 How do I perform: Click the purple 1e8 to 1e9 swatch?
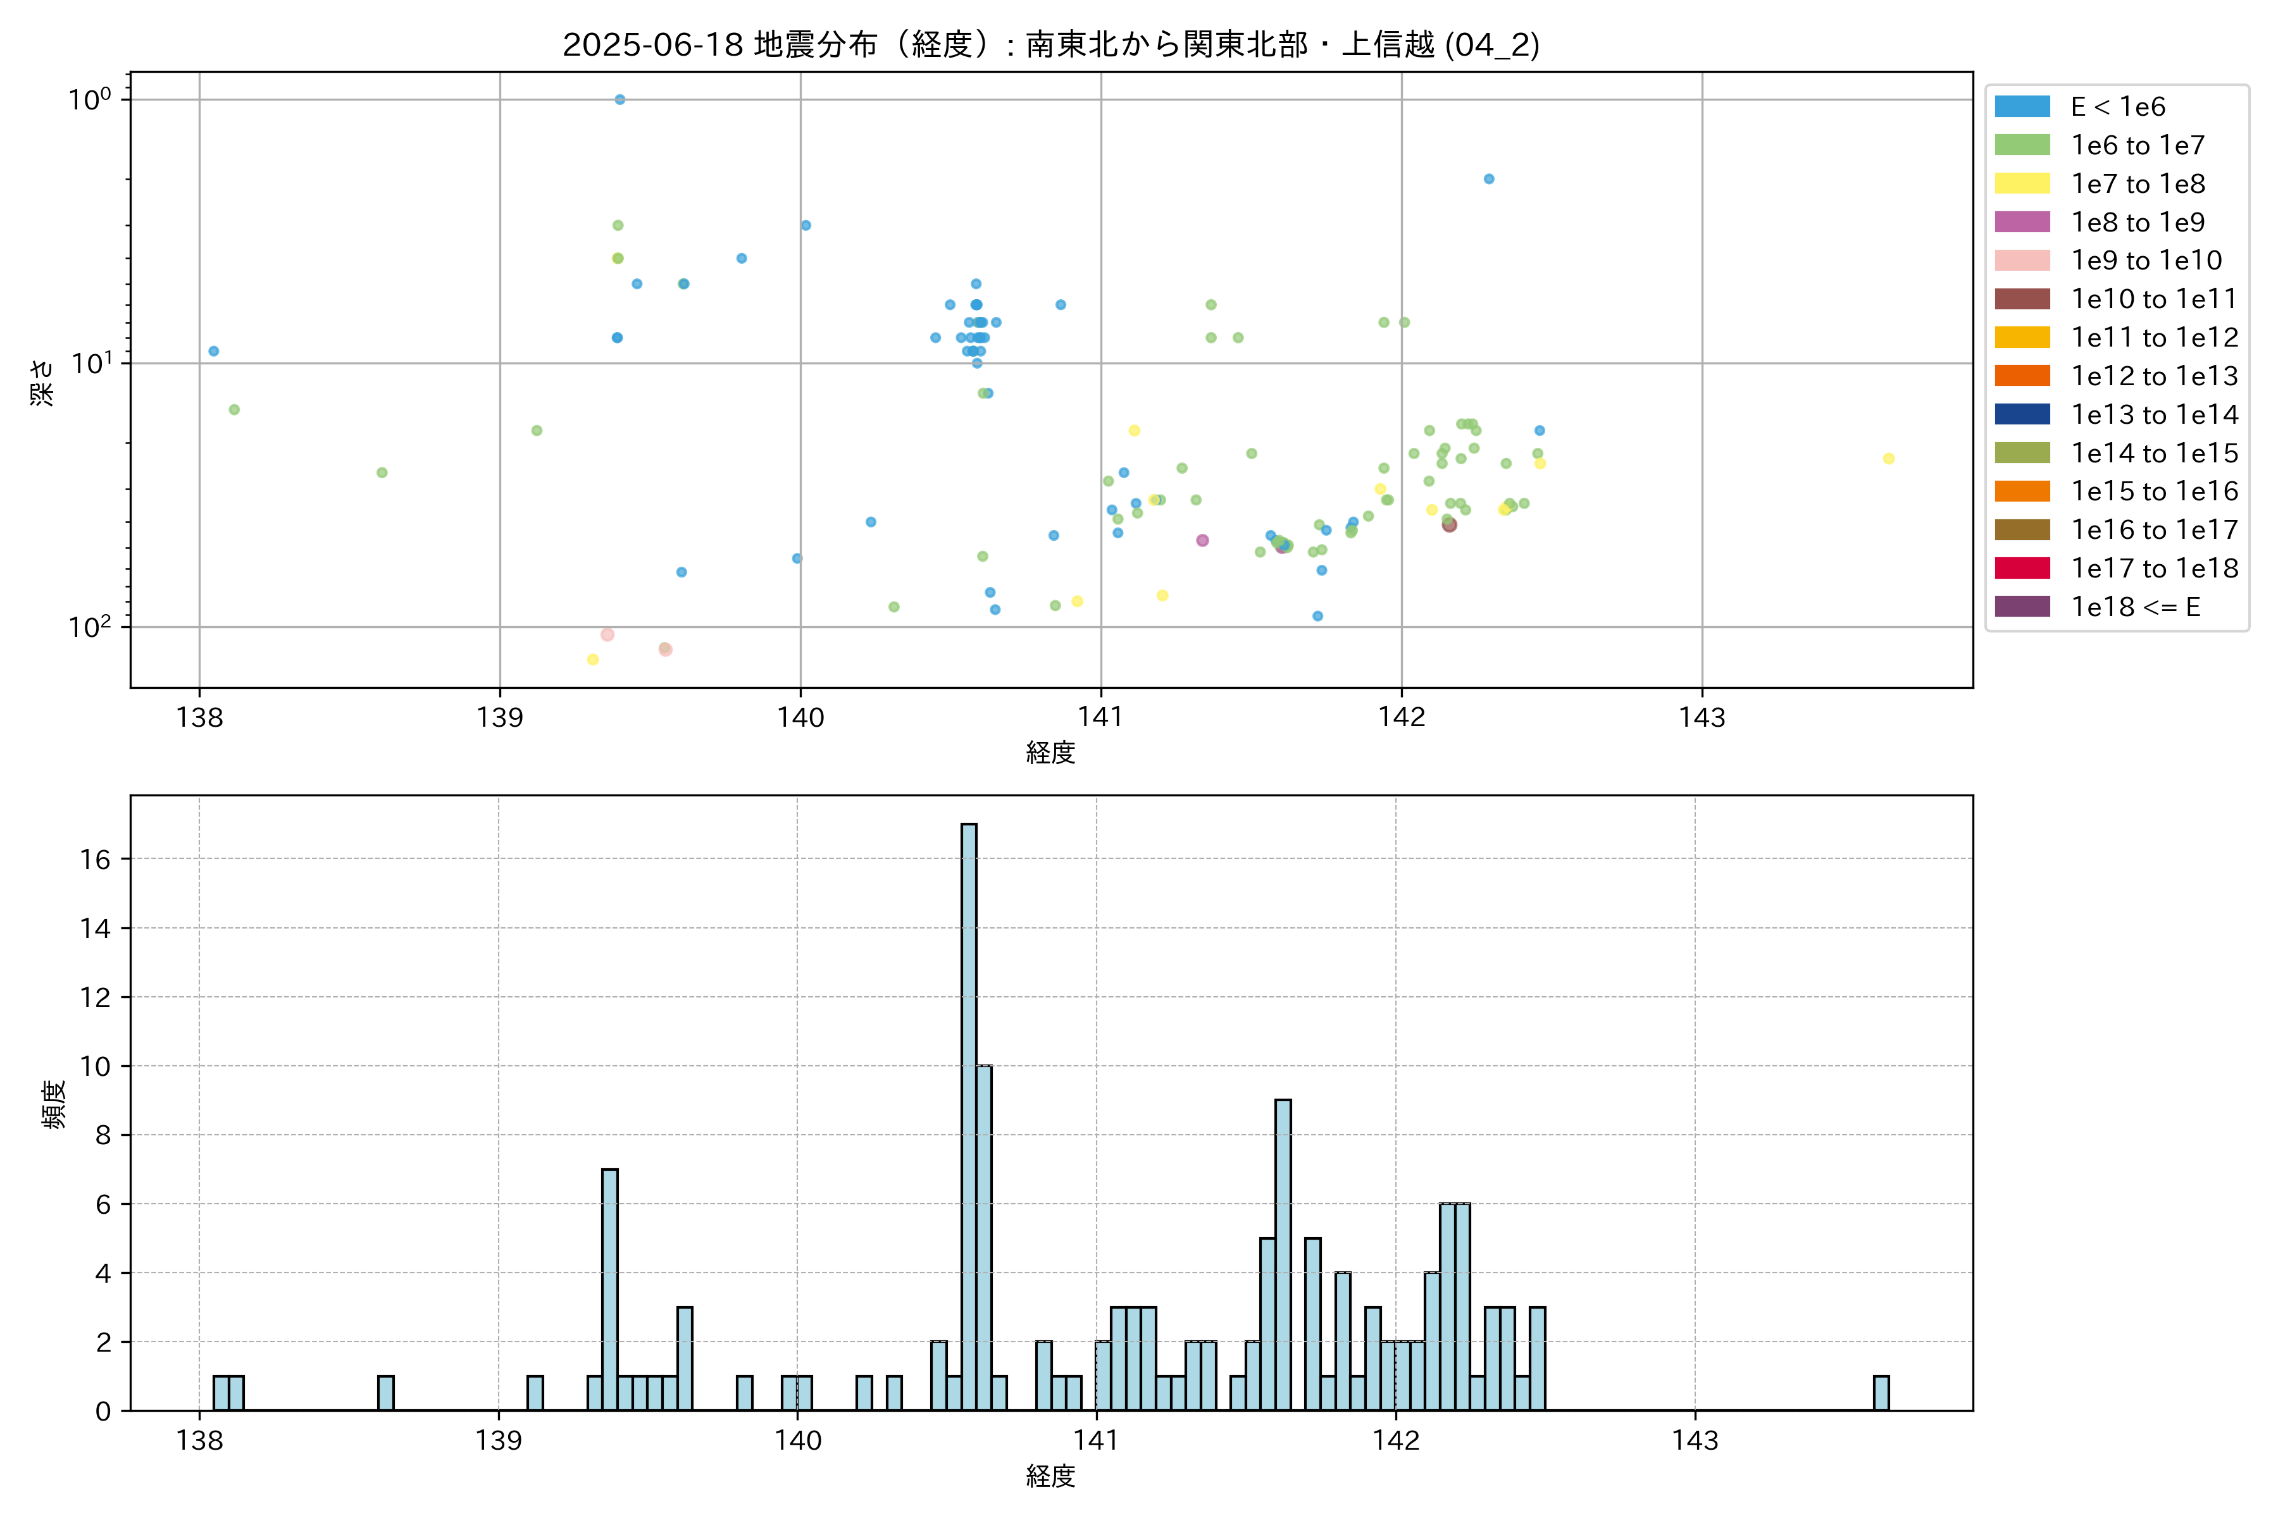click(x=2021, y=222)
